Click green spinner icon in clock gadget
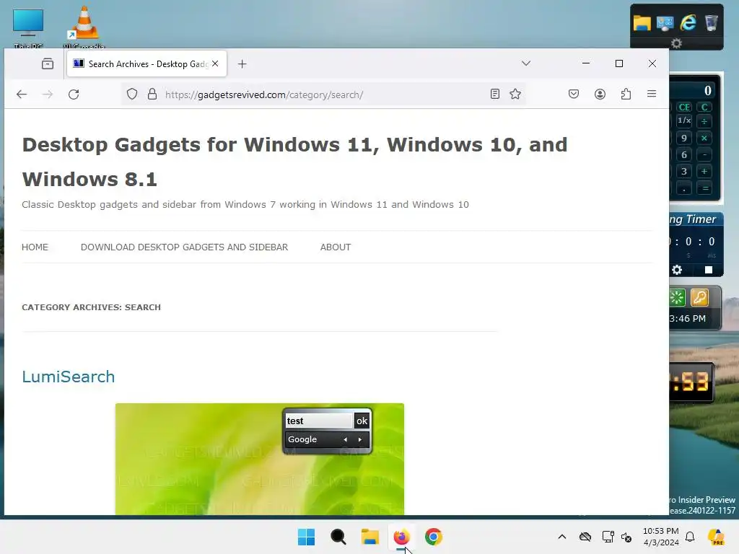Viewport: 739px width, 554px height. point(677,297)
